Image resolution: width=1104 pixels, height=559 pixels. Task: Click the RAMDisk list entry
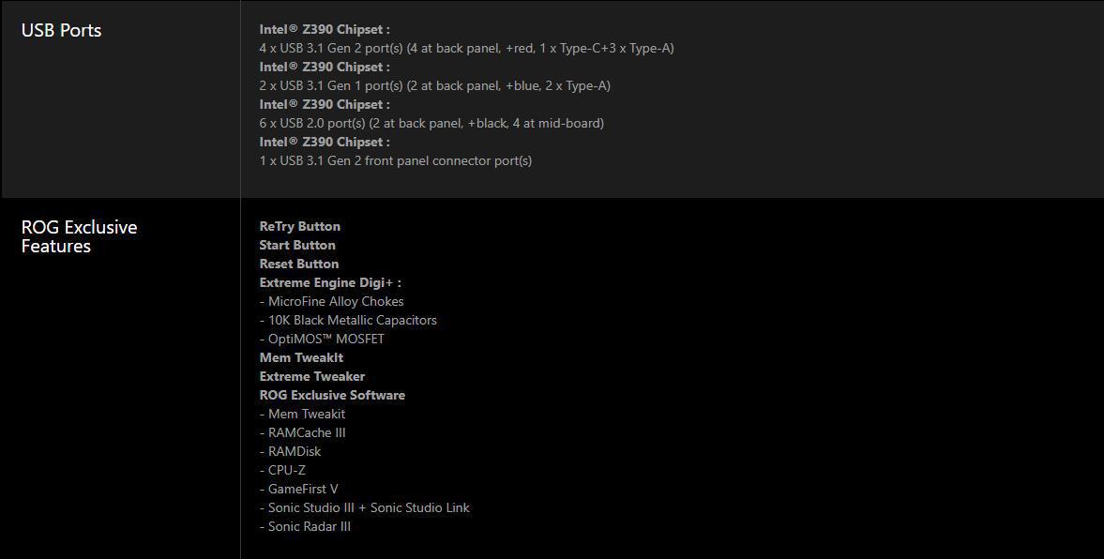tap(290, 451)
